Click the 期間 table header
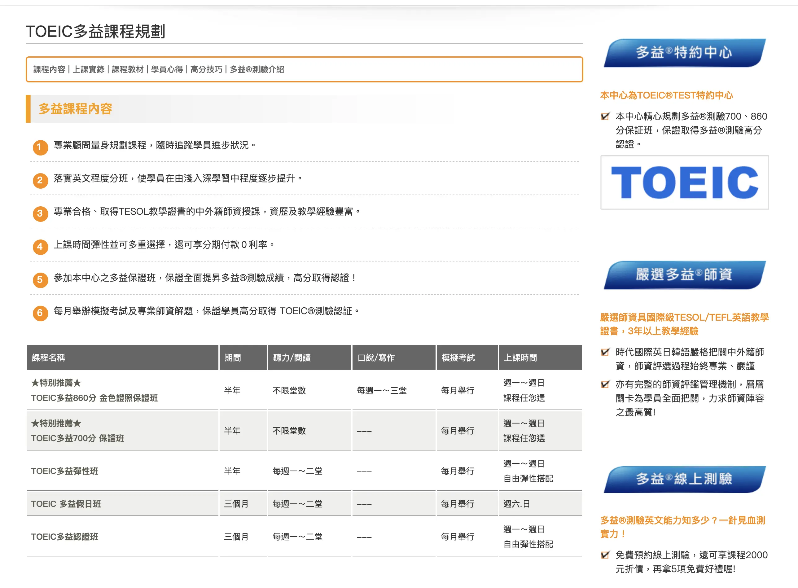Image resolution: width=798 pixels, height=588 pixels. click(243, 358)
